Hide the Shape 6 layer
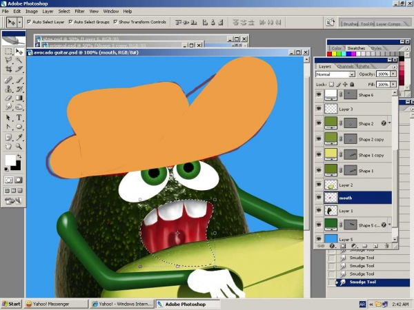 click(319, 94)
